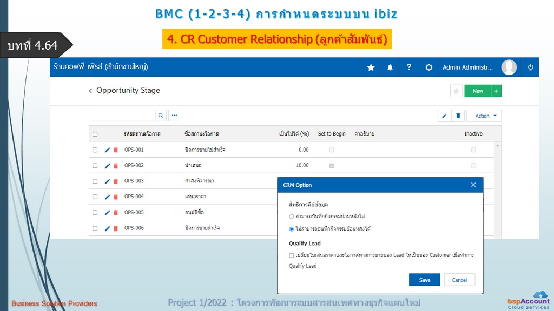
Task: Click company name ร้านคอฟฟี่ เฟิรส์ header
Action: [x=101, y=66]
